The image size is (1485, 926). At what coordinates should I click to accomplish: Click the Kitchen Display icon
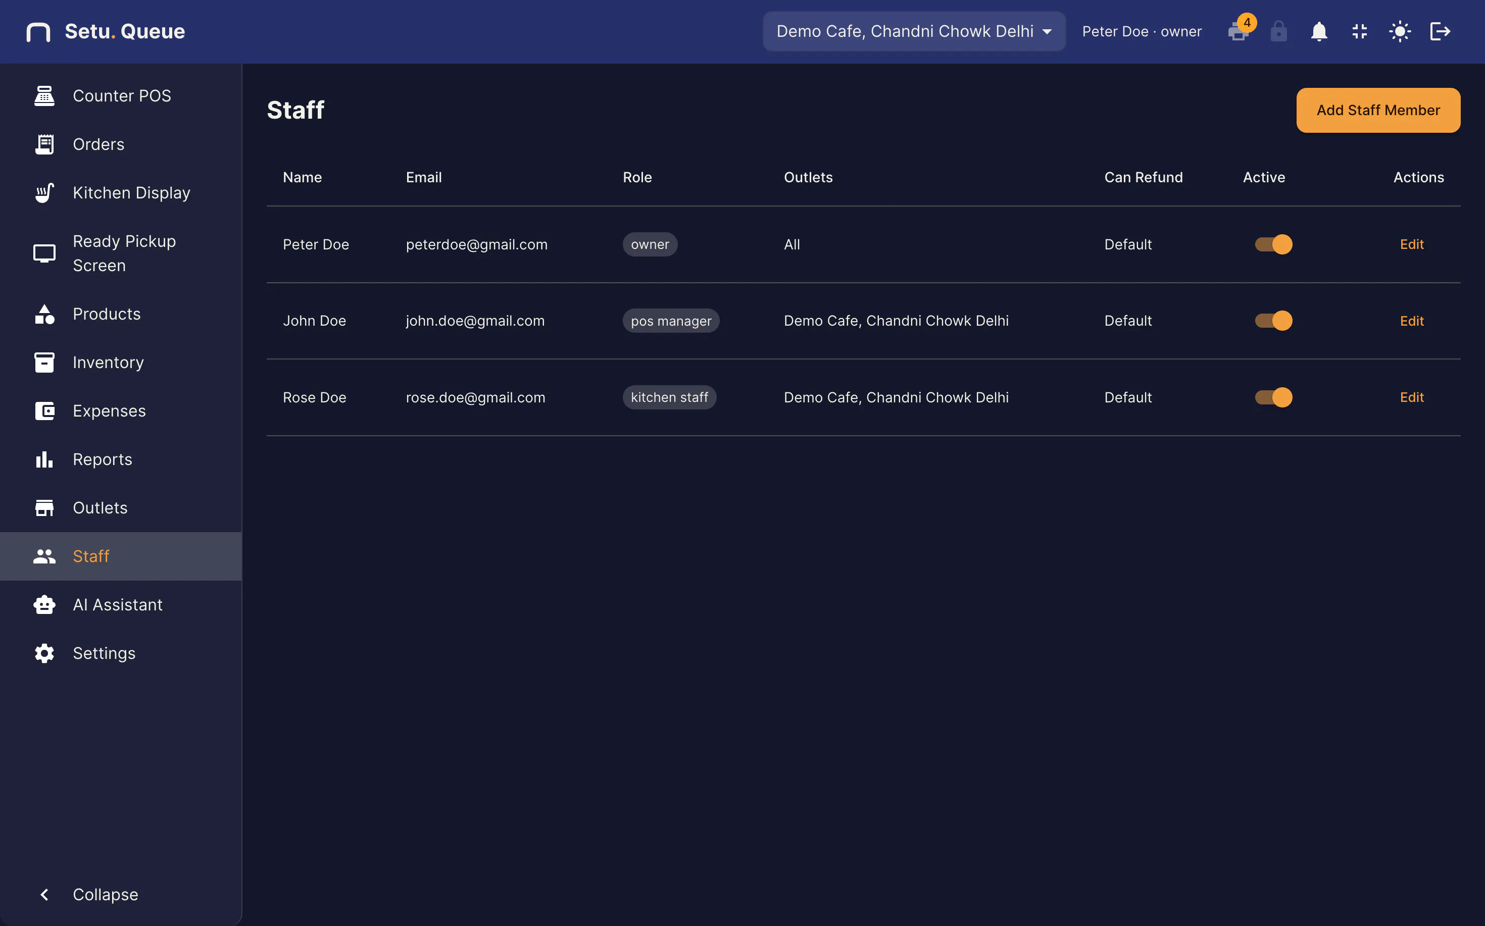tap(44, 192)
